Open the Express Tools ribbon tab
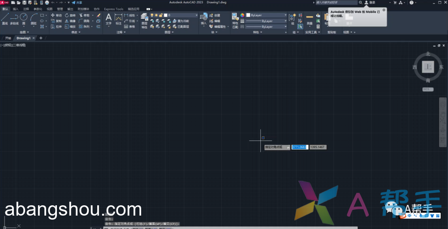This screenshot has width=448, height=229. point(113,9)
